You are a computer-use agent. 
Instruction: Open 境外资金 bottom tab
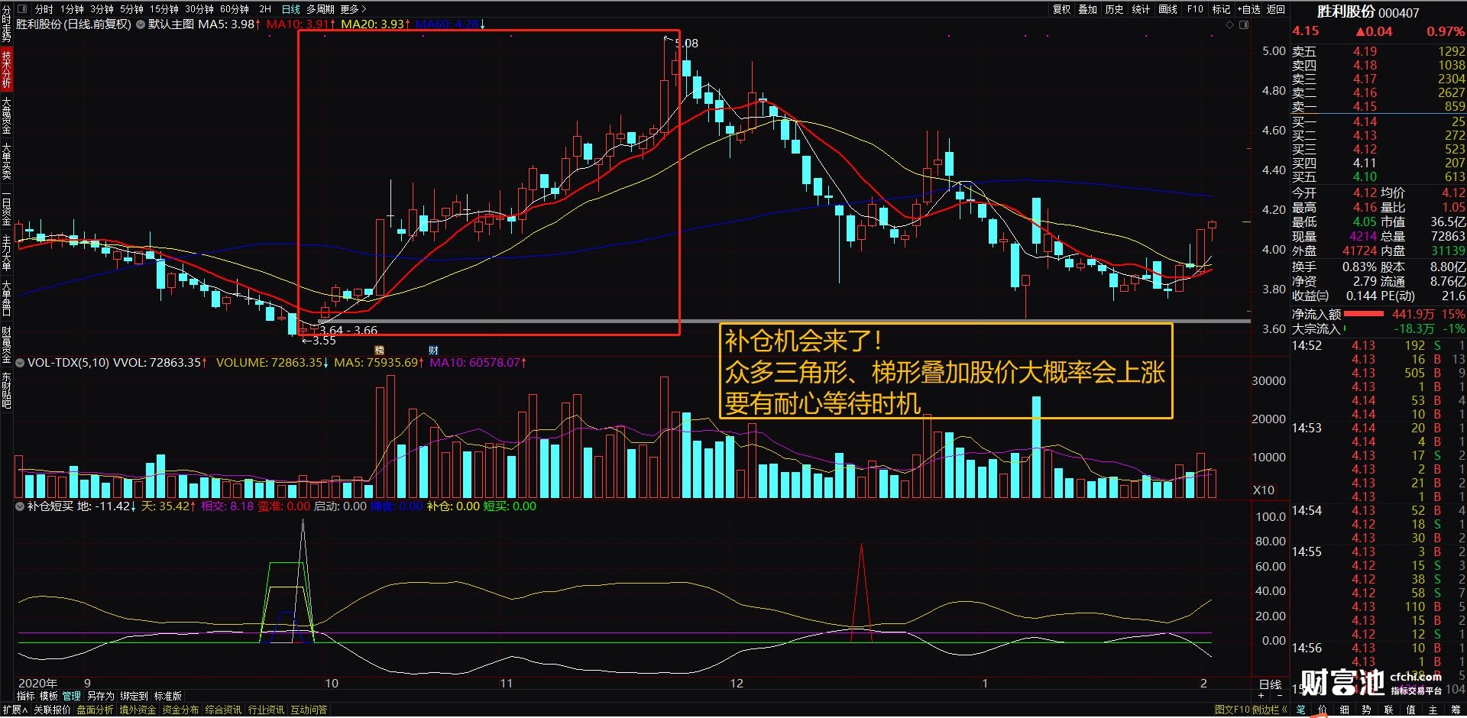(x=138, y=710)
